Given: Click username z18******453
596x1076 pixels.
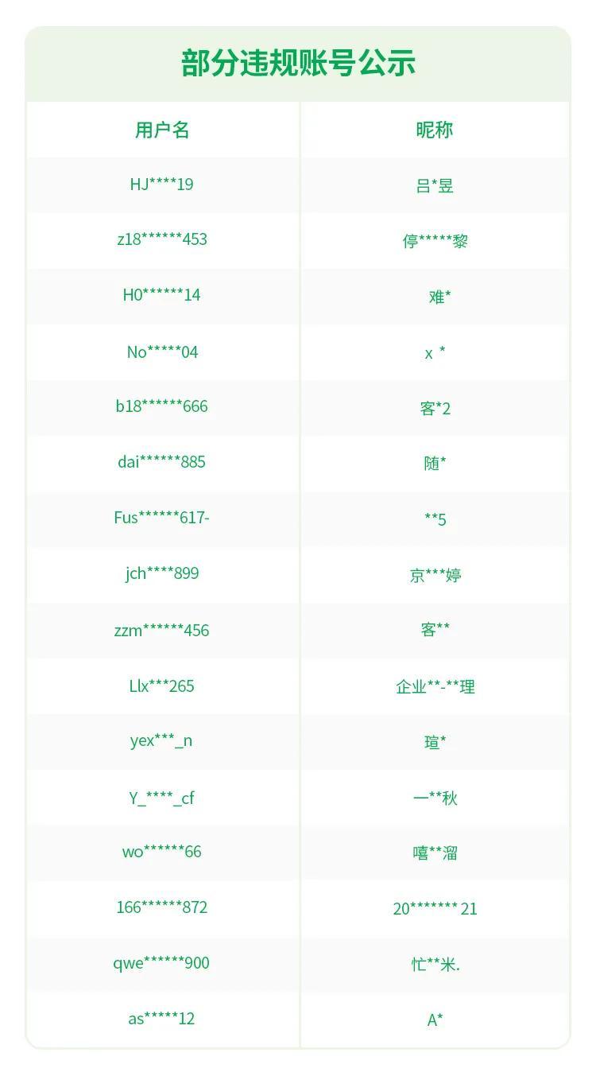Looking at the screenshot, I should click(162, 239).
